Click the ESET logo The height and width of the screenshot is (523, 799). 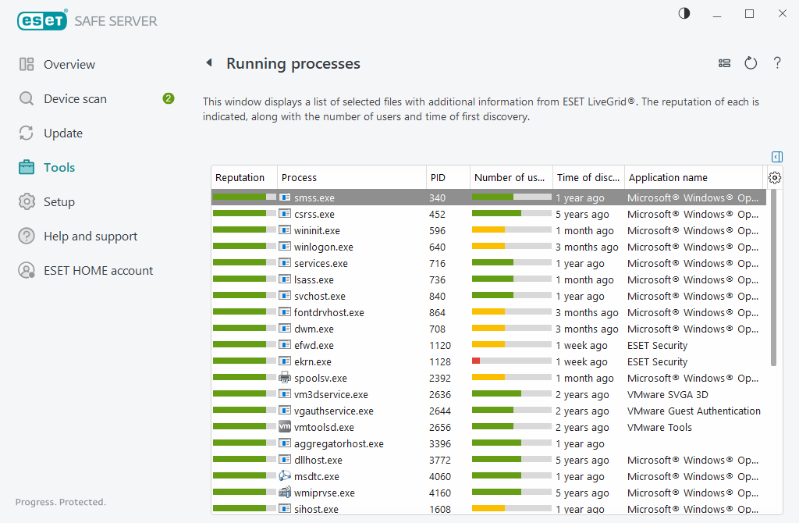point(42,21)
